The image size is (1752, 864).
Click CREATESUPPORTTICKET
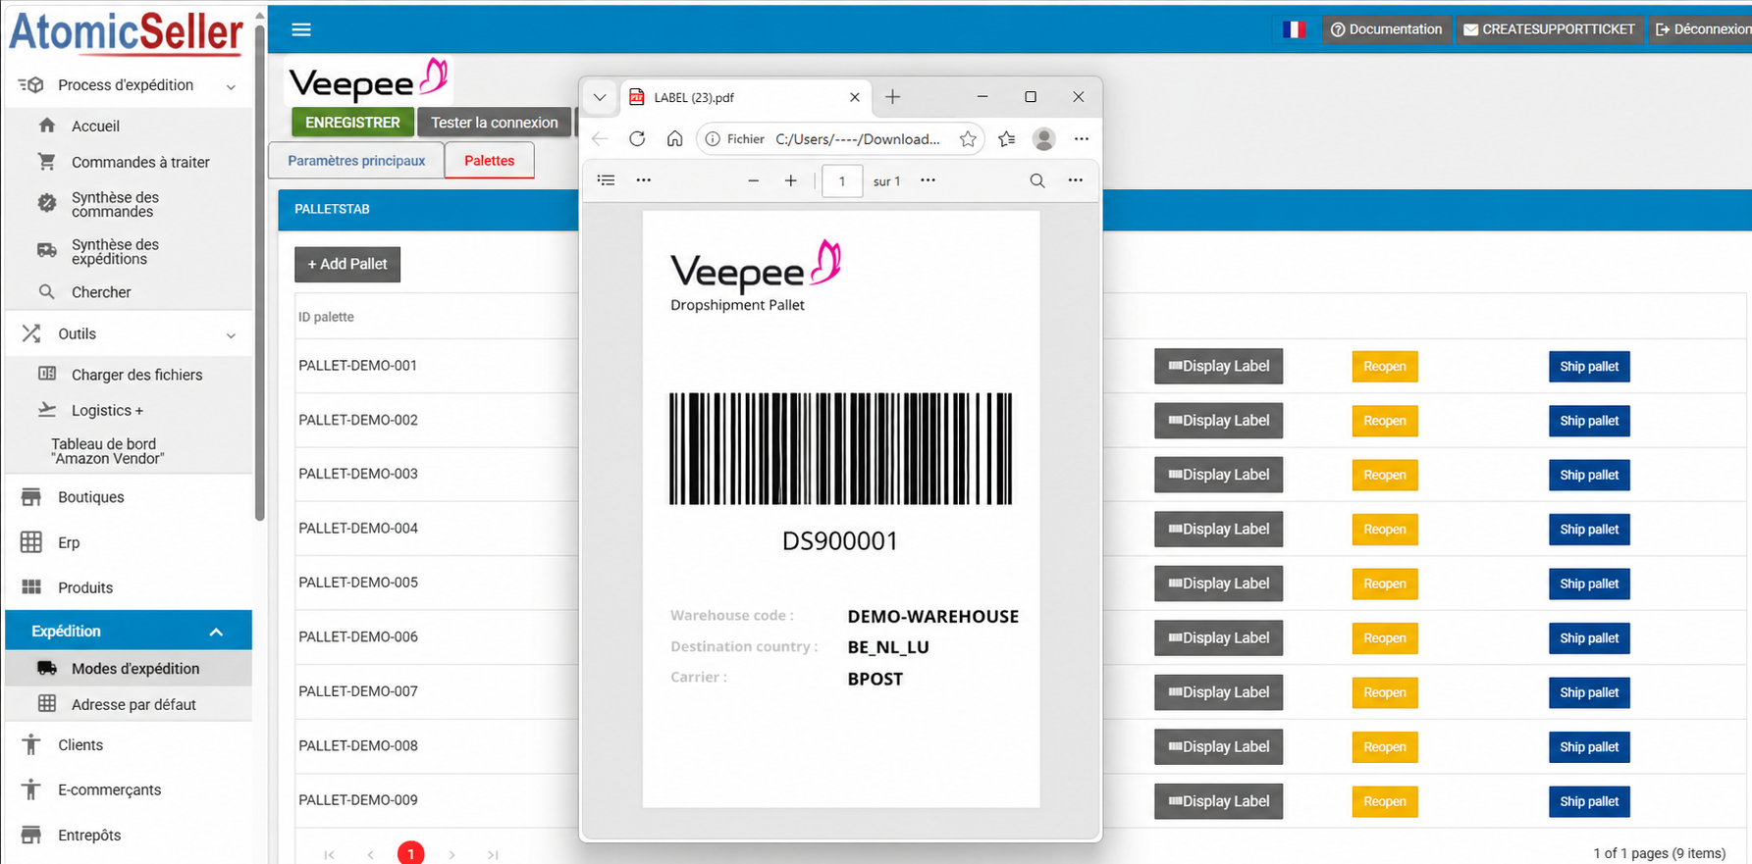coord(1549,29)
